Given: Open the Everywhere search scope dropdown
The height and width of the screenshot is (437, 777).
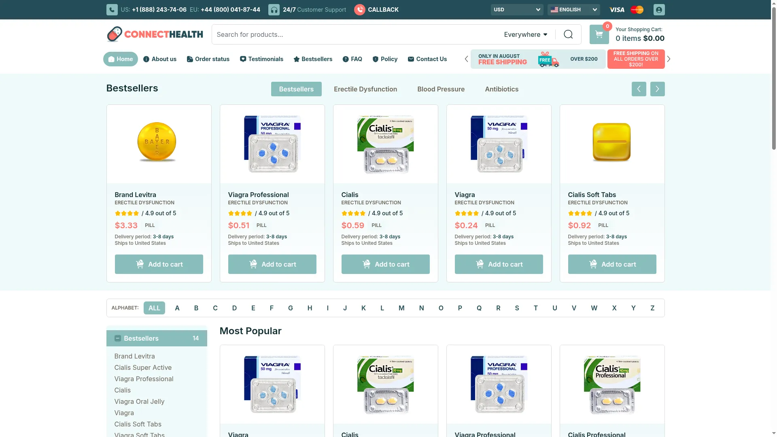Looking at the screenshot, I should click(x=526, y=35).
